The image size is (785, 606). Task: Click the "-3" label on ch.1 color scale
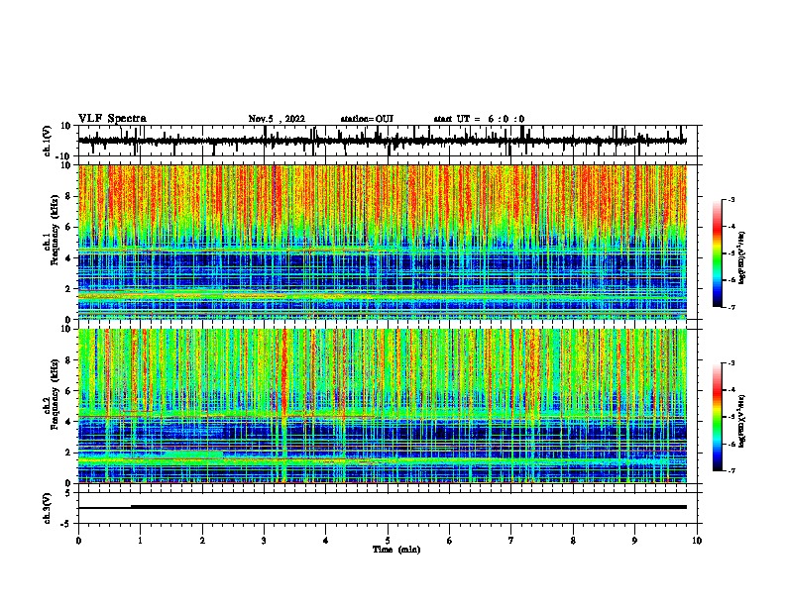730,199
